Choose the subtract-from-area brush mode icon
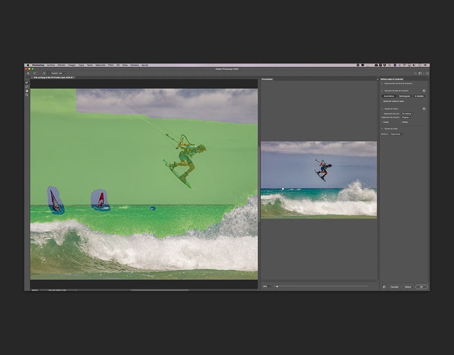The height and width of the screenshot is (355, 454). point(48,73)
